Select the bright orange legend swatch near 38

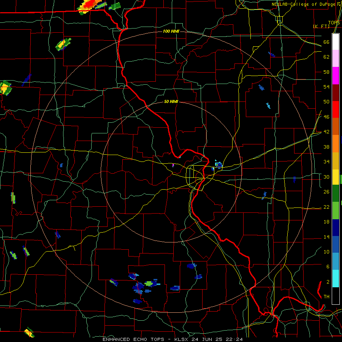pos(336,144)
